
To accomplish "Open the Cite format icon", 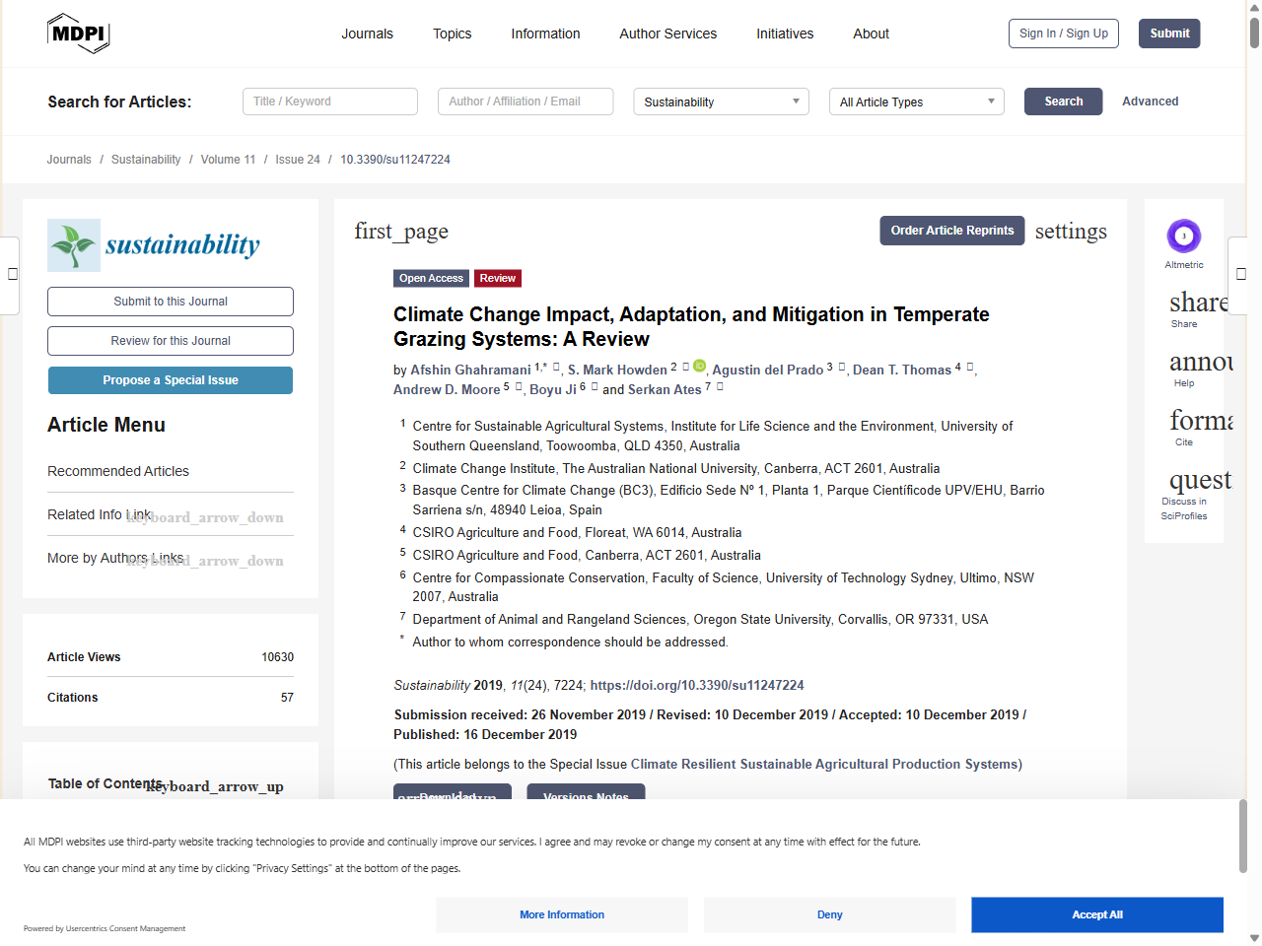I will pyautogui.click(x=1201, y=421).
